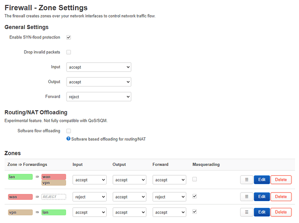This screenshot has height=223, width=299.
Task: Click the drag handle icon for lan zone
Action: 246,180
